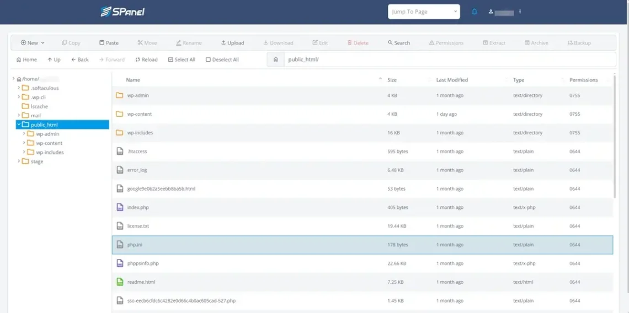Sort by the Type column header
This screenshot has width=629, height=313.
coord(519,80)
